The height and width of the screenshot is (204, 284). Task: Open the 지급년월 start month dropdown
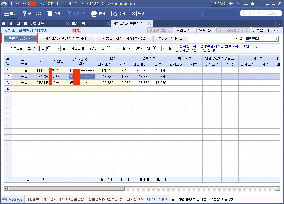pos(118,48)
